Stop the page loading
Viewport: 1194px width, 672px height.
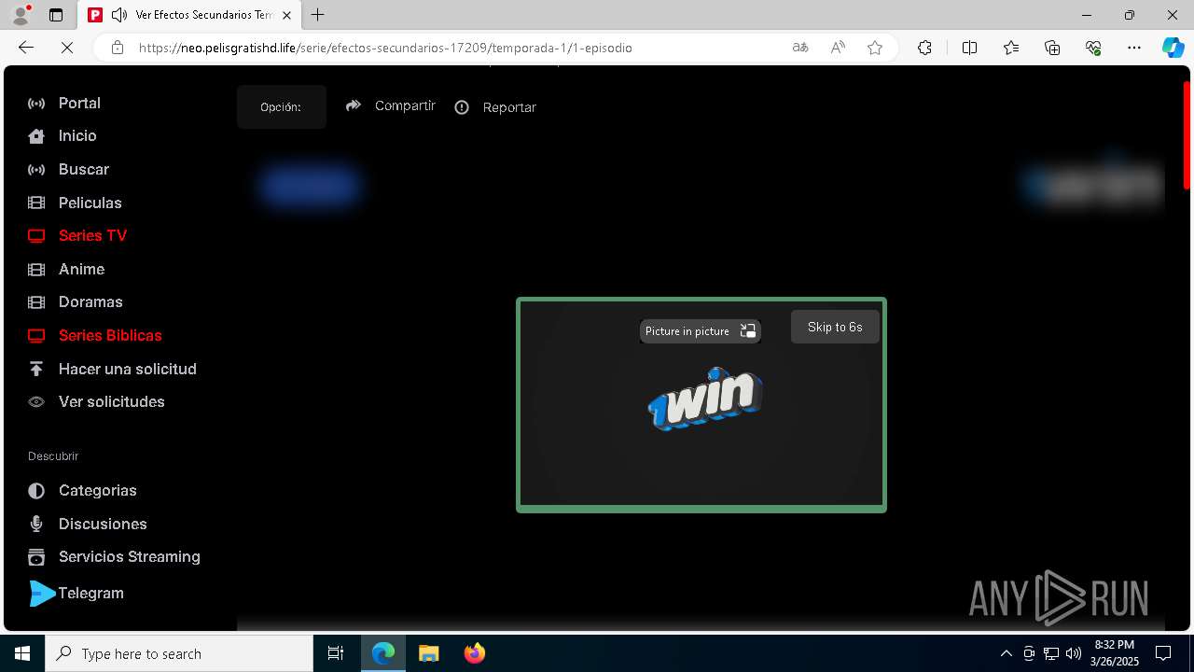[x=67, y=48]
